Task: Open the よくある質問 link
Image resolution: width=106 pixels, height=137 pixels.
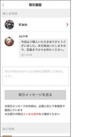Action: click(31, 114)
